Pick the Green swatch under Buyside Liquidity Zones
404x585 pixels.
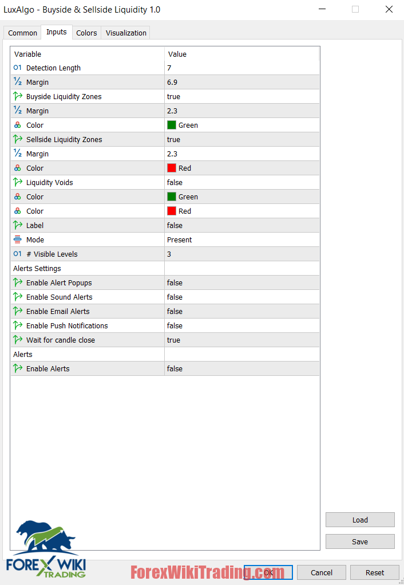(x=172, y=125)
